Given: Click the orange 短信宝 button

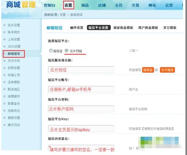Looking at the screenshot, I should [148, 70].
